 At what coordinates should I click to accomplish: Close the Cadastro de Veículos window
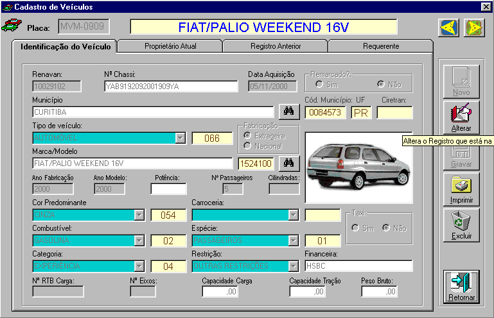pyautogui.click(x=486, y=6)
